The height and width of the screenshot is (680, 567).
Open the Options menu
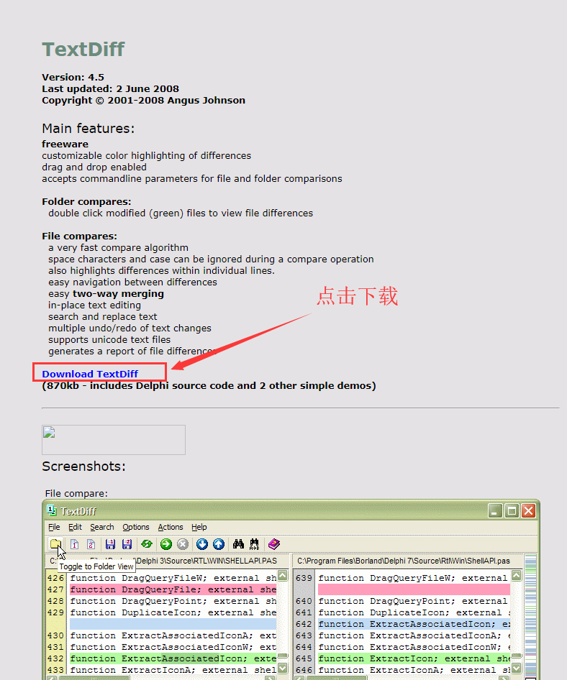[136, 527]
